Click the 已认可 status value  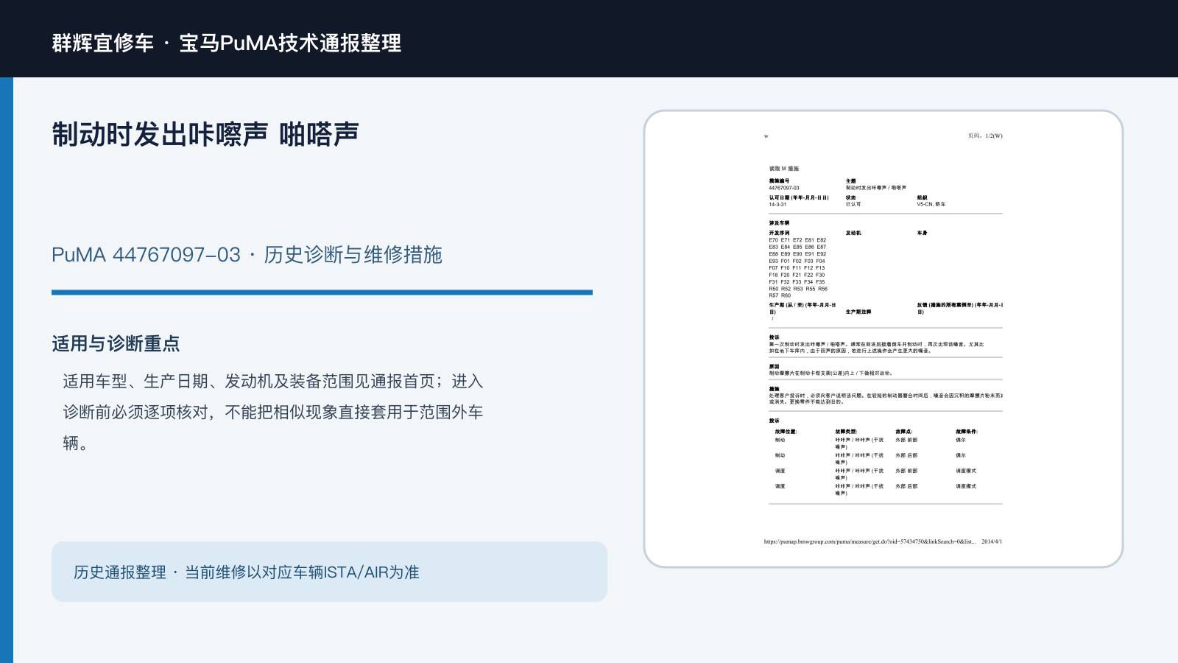[x=853, y=204]
